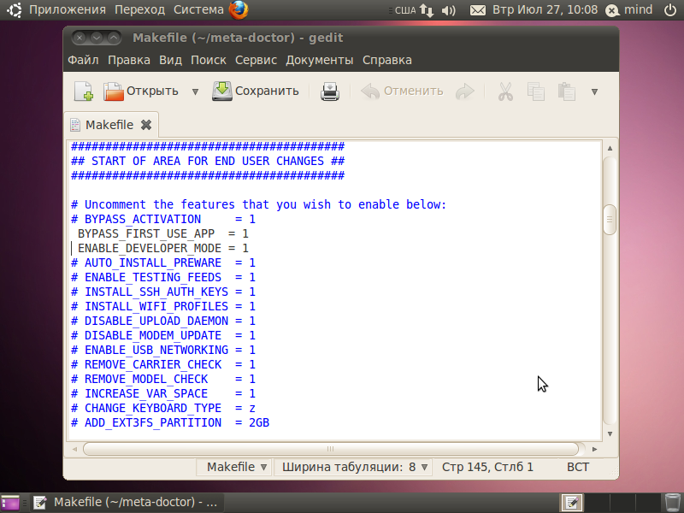The width and height of the screenshot is (684, 513).
Task: Expand the toolbar overflow arrow
Action: point(594,91)
